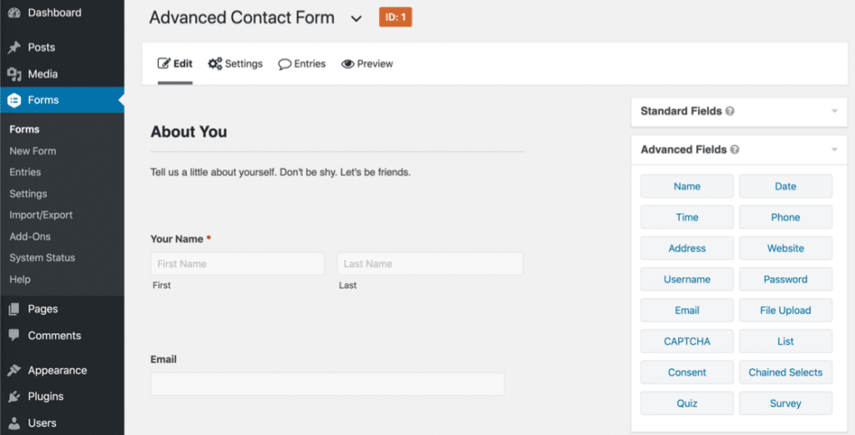Open the form switcher dropdown arrow
855x435 pixels.
point(357,18)
